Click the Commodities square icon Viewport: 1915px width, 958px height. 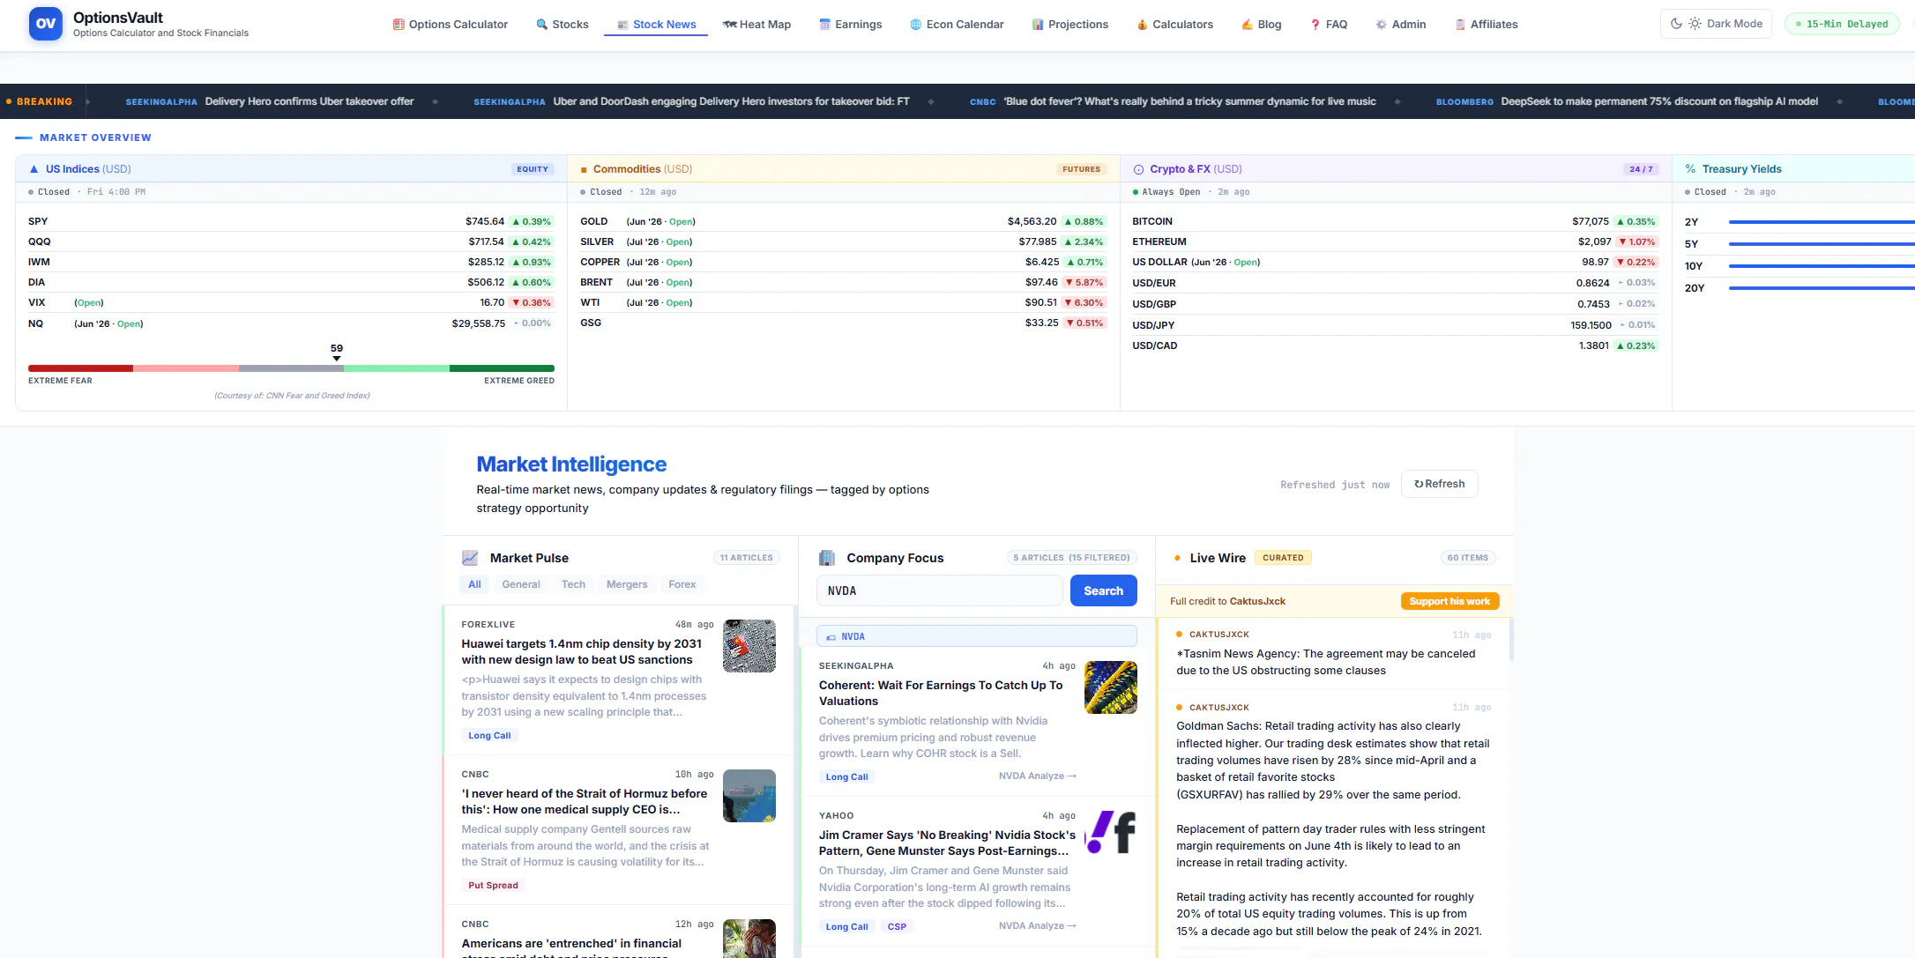click(584, 169)
